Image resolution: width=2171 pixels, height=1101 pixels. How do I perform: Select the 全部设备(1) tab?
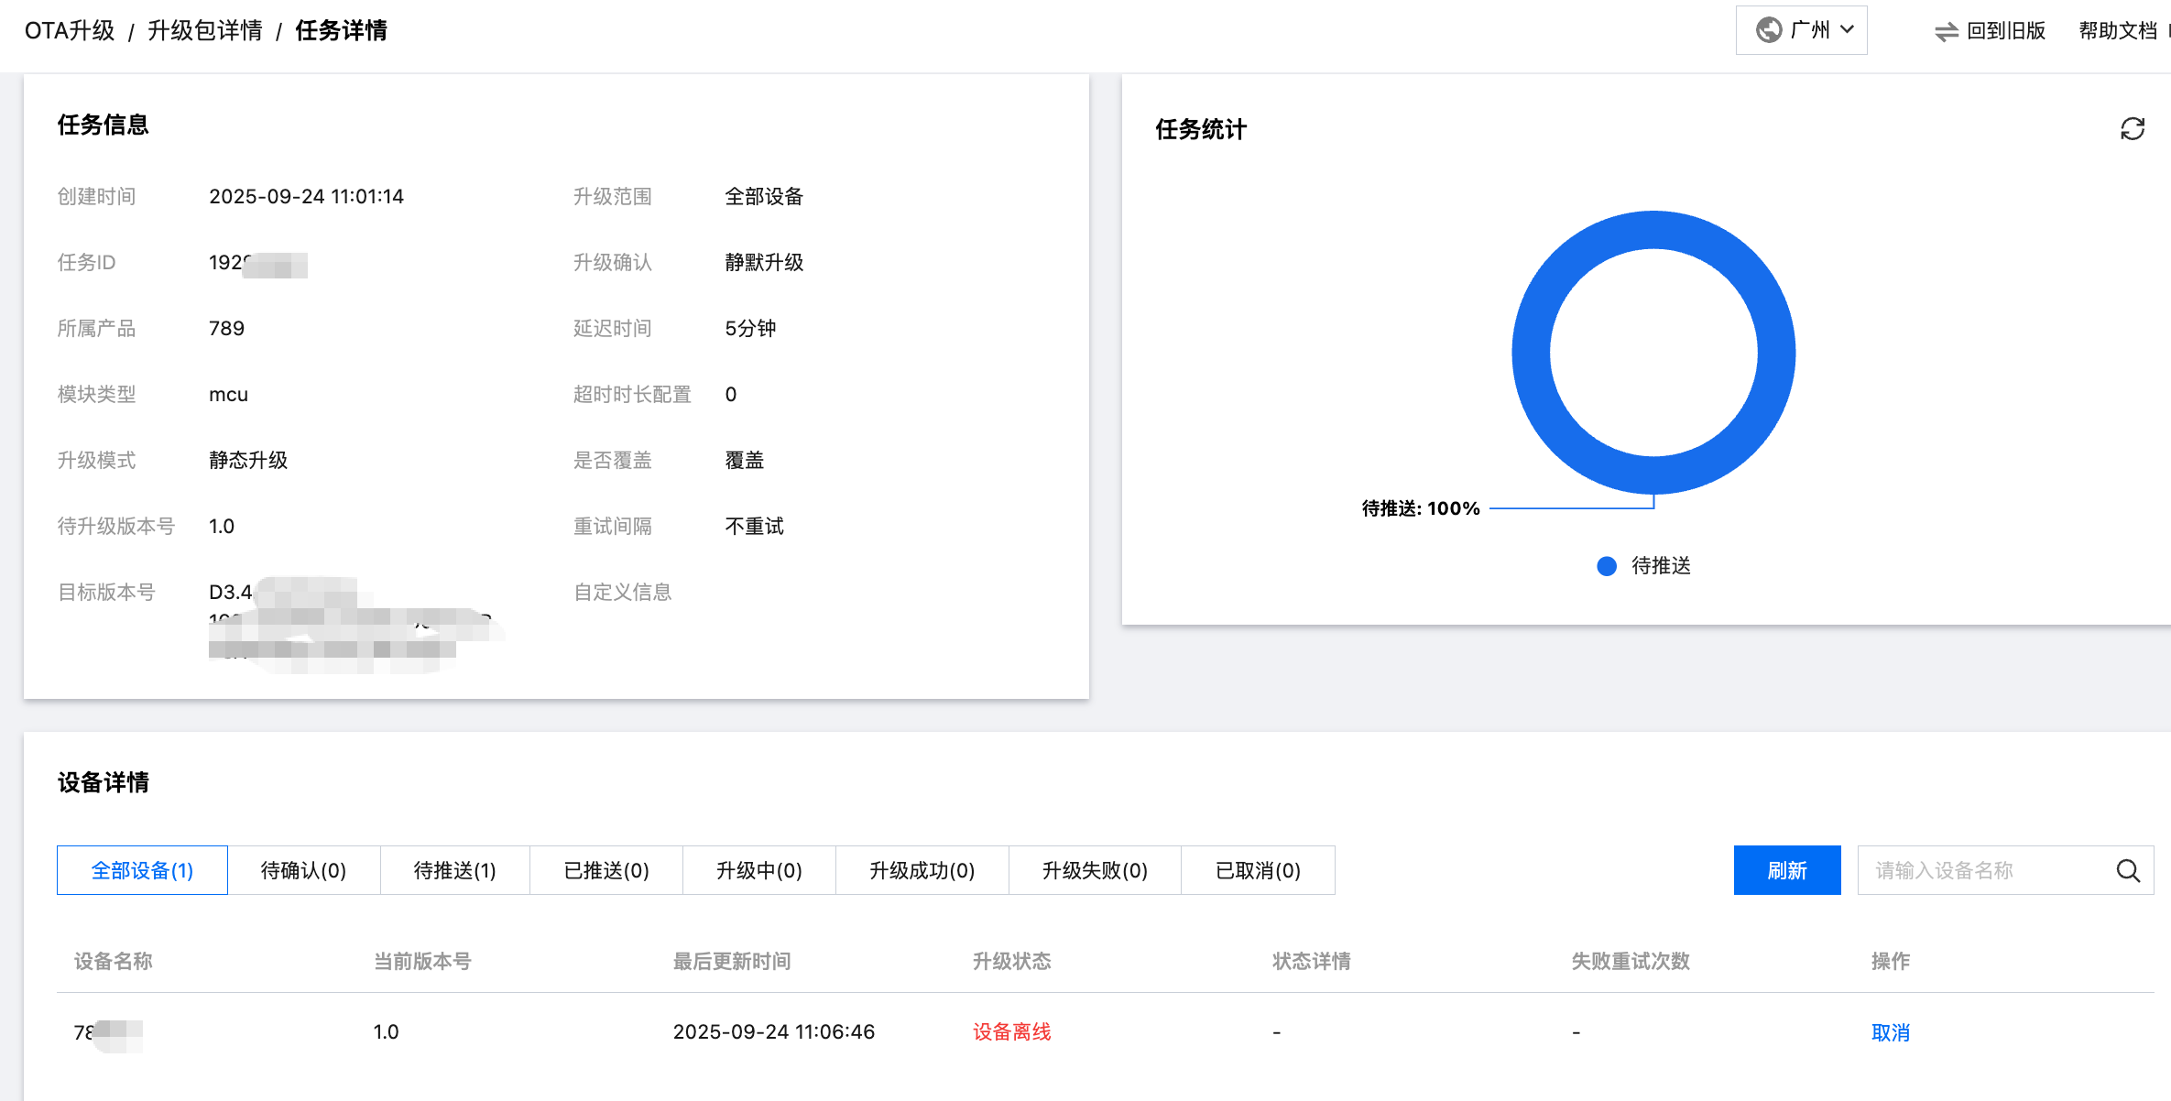[x=142, y=870]
